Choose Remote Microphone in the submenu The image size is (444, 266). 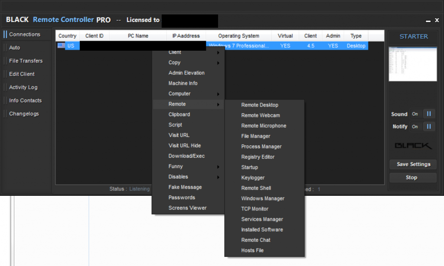(264, 126)
